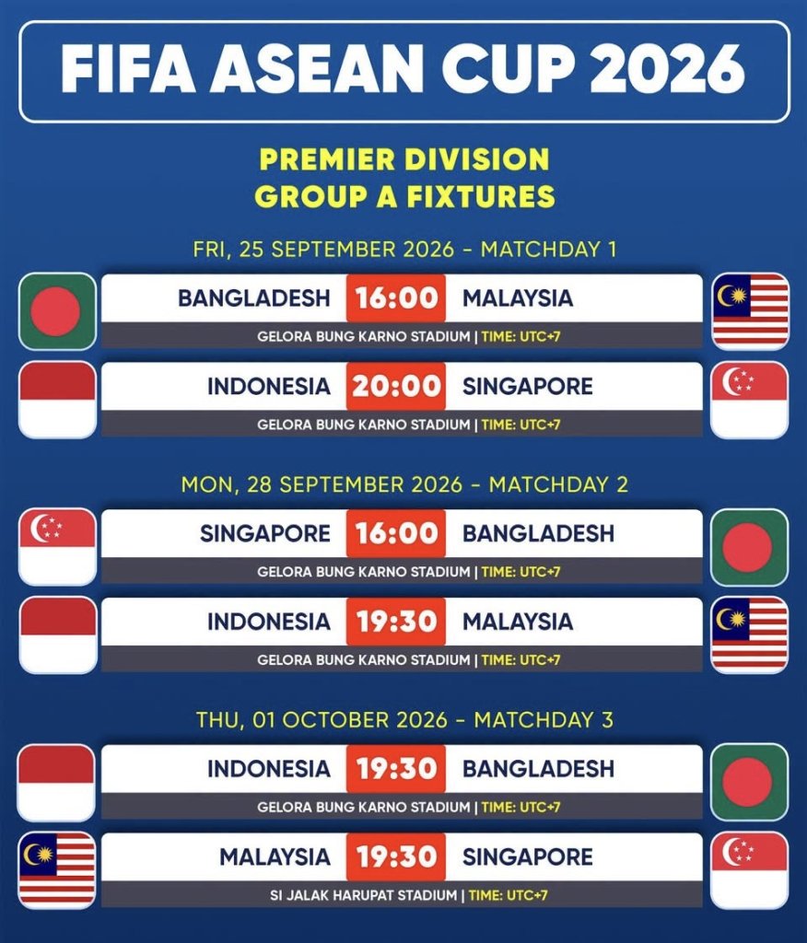Image resolution: width=807 pixels, height=943 pixels.
Task: Click Malaysia flag on Matchday 3 bottom row
Action: tap(57, 869)
